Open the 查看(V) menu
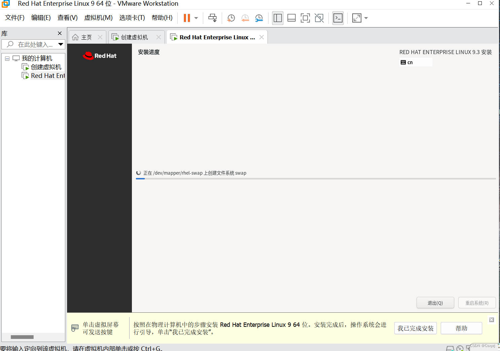This screenshot has height=351, width=500. click(x=68, y=18)
